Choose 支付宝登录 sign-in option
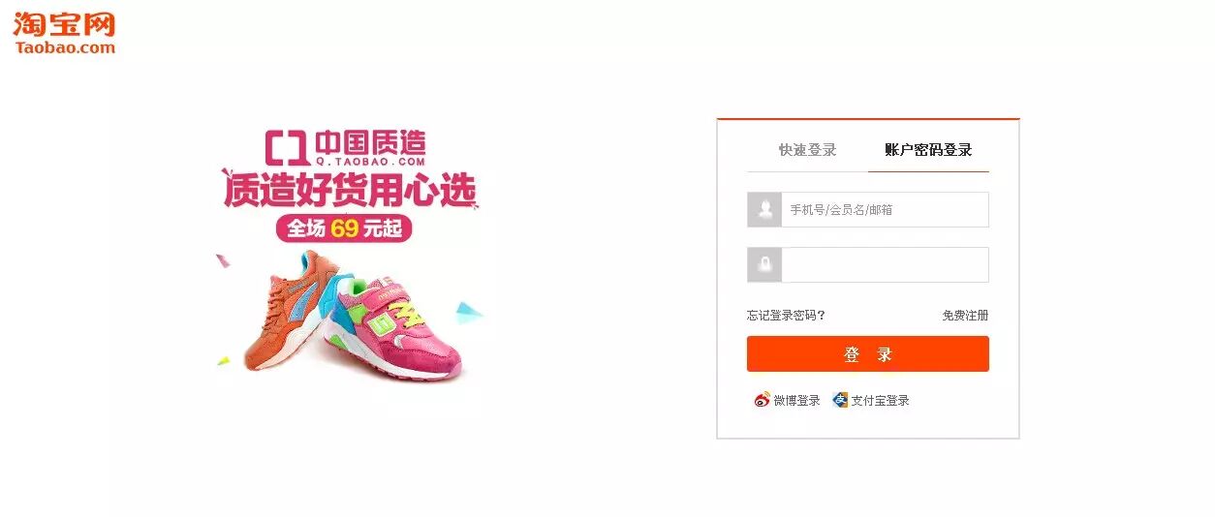 (x=880, y=401)
